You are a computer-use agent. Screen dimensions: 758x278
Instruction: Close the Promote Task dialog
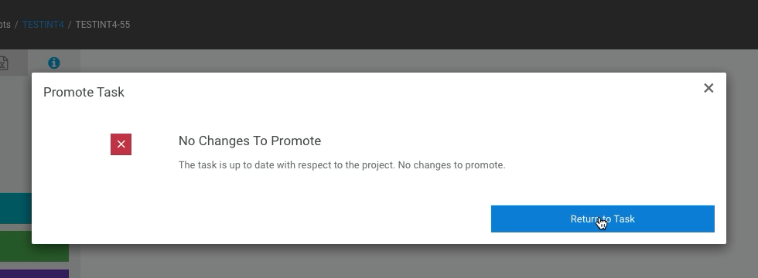pos(708,88)
